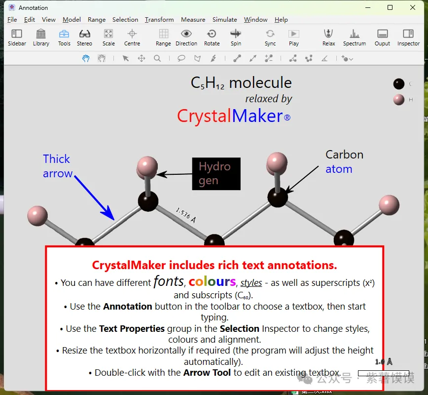Enable Stereo view with glasses icon
This screenshot has width=428, height=395.
84,38
